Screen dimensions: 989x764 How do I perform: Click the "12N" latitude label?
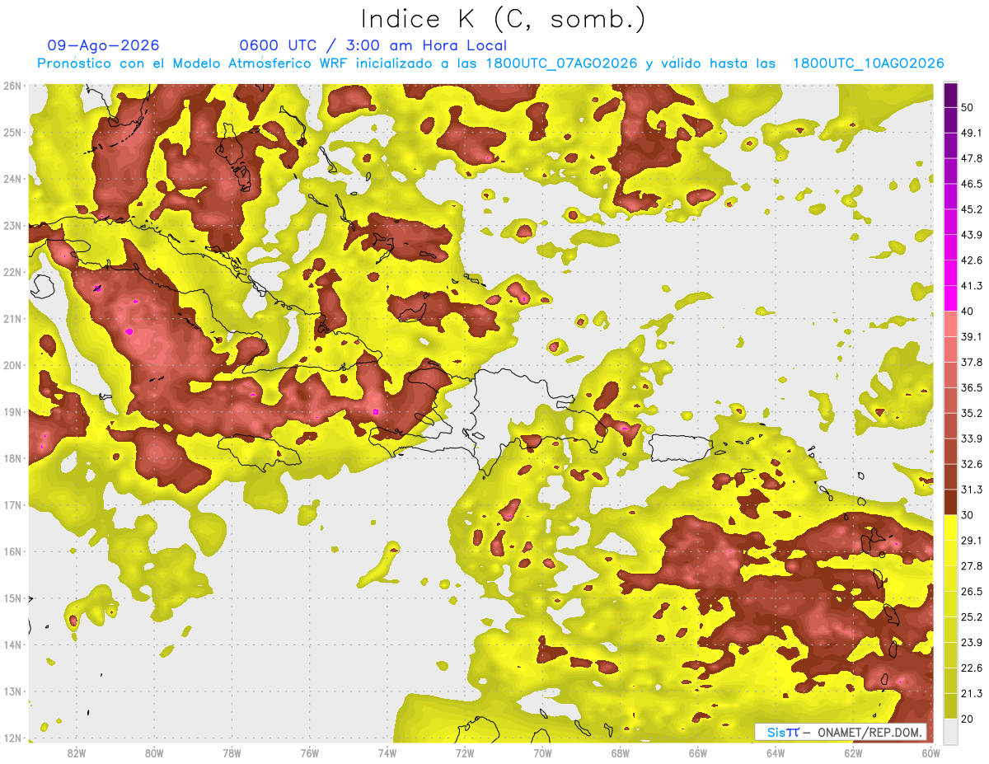tap(12, 738)
